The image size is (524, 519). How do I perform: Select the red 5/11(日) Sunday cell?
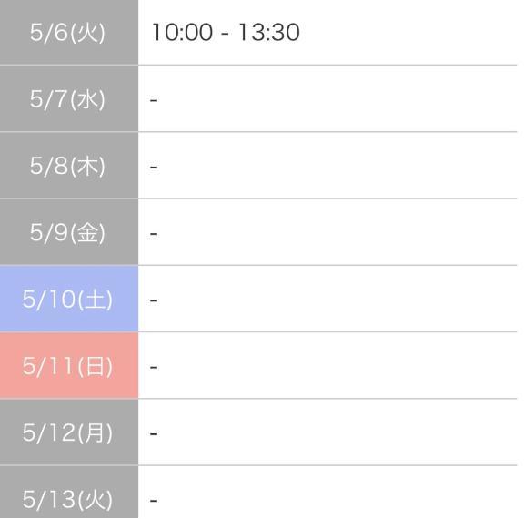(x=69, y=366)
